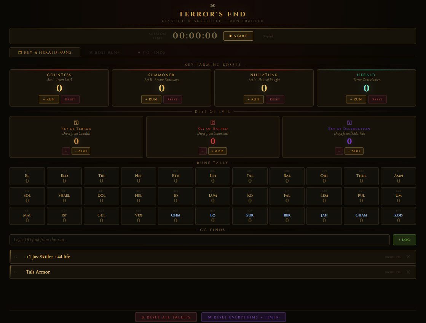Add a Nihlathak run

click(x=254, y=99)
